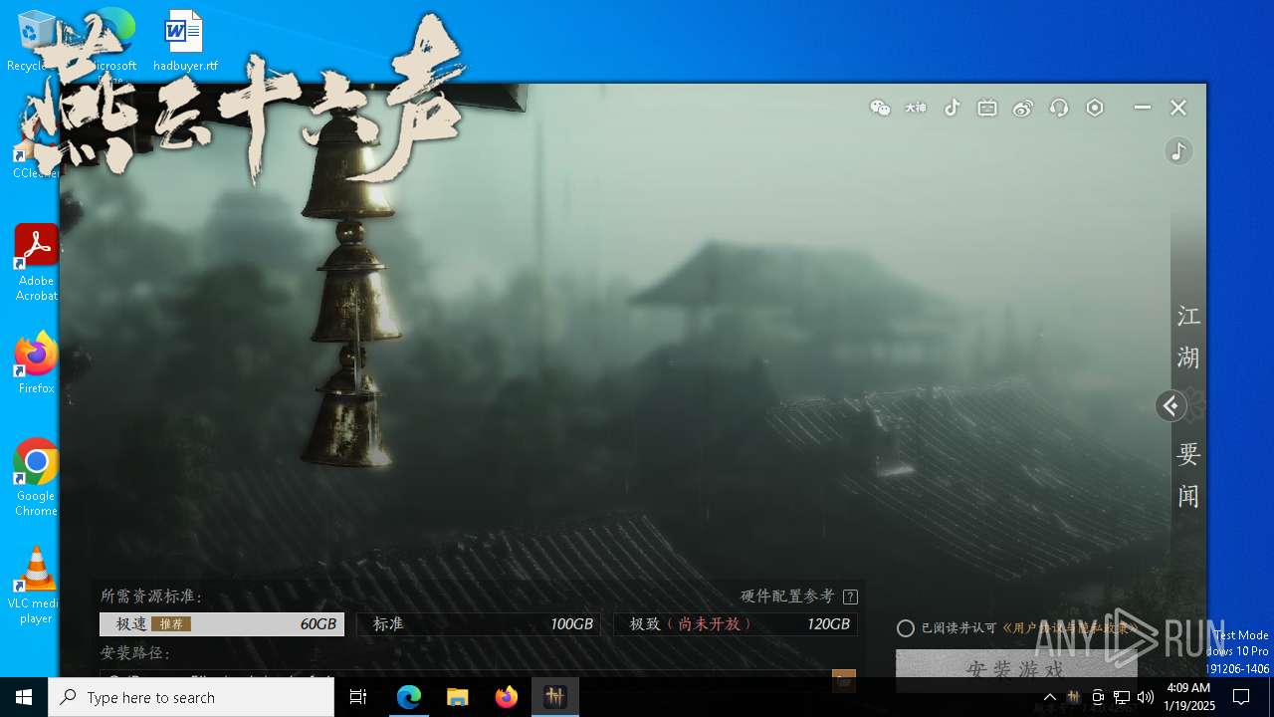The width and height of the screenshot is (1274, 717).
Task: Open customer service headset icon
Action: point(1059,108)
